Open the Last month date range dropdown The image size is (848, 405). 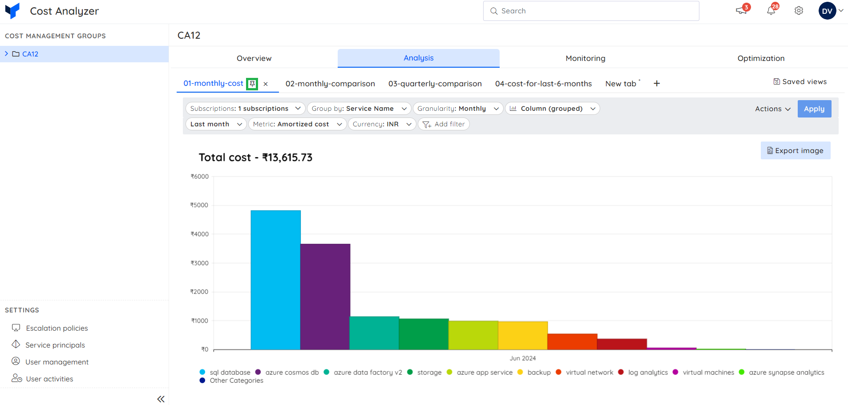(216, 124)
